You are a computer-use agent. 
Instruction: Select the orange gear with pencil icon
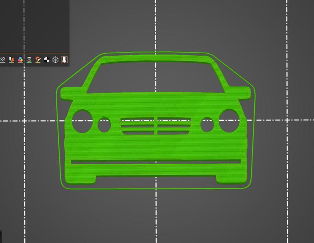click(x=38, y=60)
